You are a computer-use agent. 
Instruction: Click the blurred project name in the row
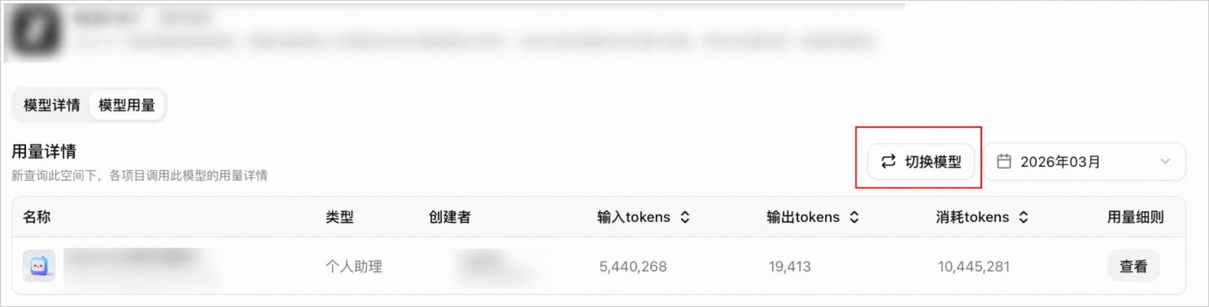[x=143, y=266]
